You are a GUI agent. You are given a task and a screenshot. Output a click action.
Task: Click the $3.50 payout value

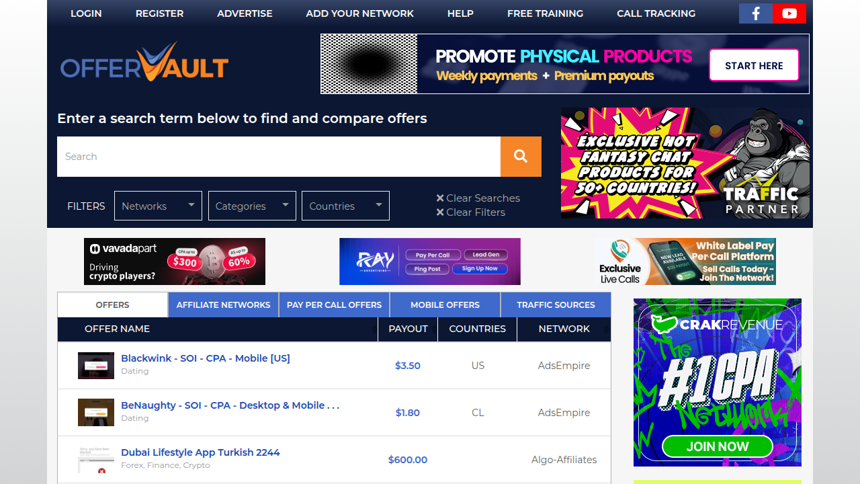point(408,366)
